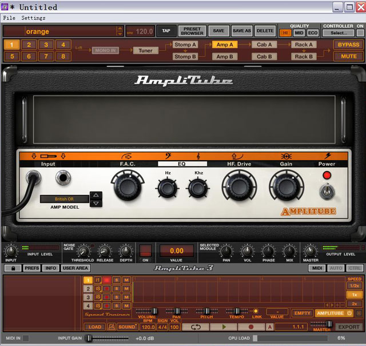
Task: Open the controller Select... dropdown
Action: (339, 33)
